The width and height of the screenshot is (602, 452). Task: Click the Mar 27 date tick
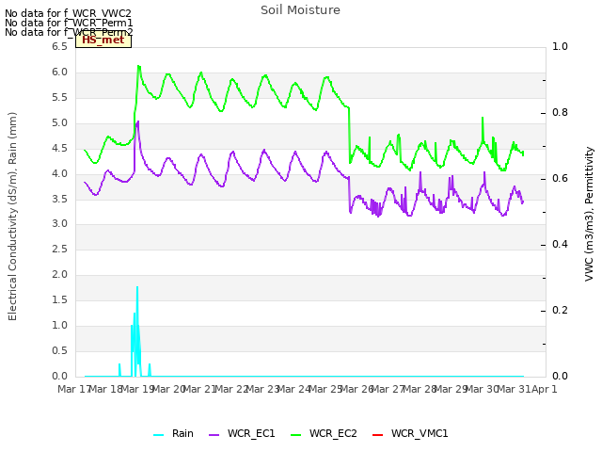[388, 389]
